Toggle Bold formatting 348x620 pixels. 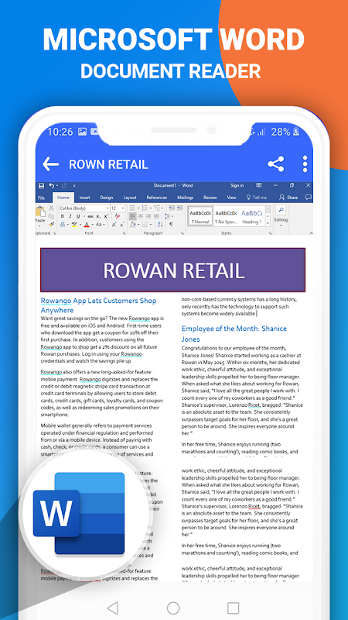pos(63,216)
